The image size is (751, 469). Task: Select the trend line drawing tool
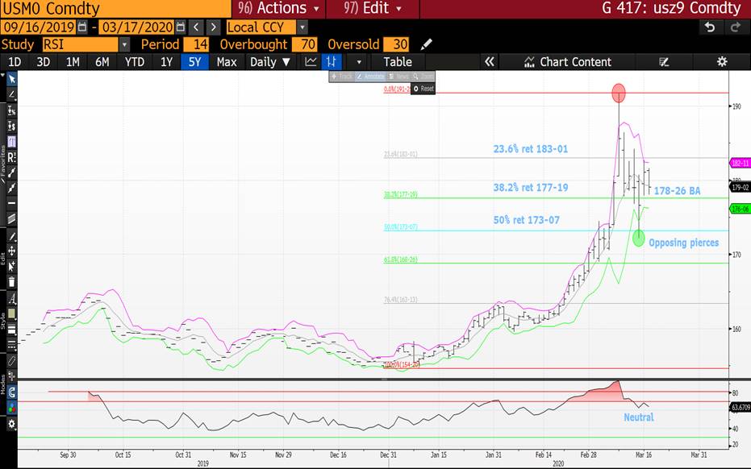pyautogui.click(x=11, y=94)
